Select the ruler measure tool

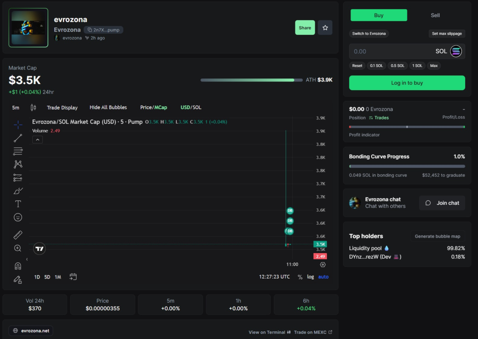pos(18,235)
